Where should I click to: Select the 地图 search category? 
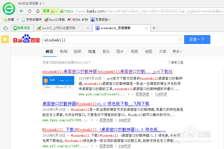(x=148, y=52)
